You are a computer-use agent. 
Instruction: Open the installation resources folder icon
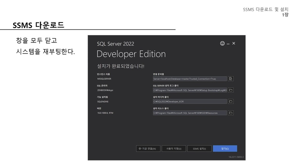(230, 113)
